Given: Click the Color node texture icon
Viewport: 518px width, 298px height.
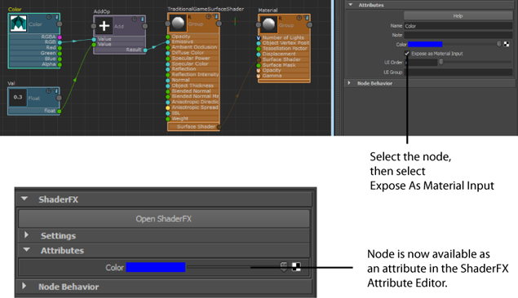Looking at the screenshot, I should tap(18, 24).
